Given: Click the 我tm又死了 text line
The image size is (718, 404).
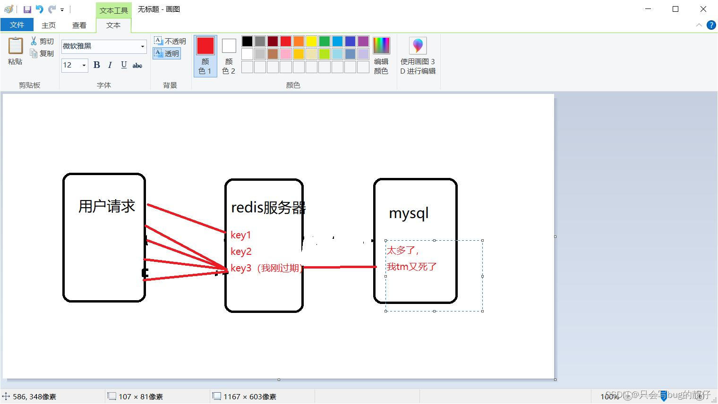Looking at the screenshot, I should (412, 267).
